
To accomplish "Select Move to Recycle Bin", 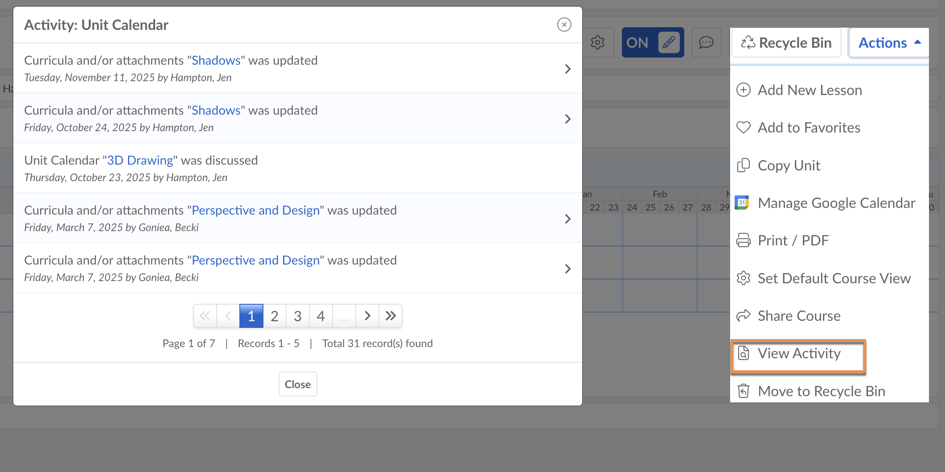I will 821,391.
